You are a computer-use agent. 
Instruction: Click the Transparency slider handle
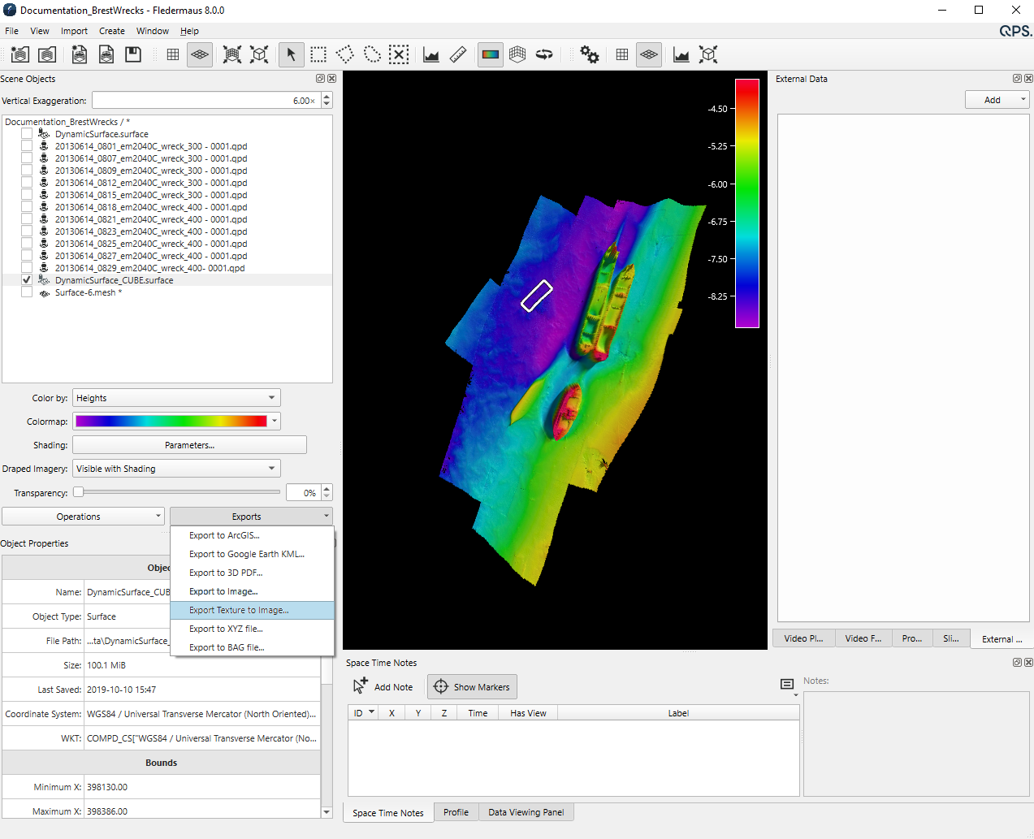79,492
